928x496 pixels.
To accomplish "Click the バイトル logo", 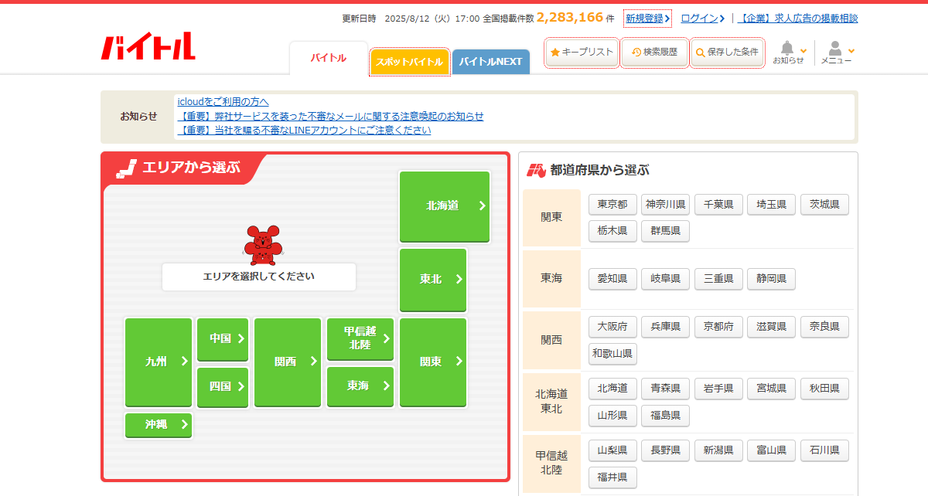I will pos(148,46).
